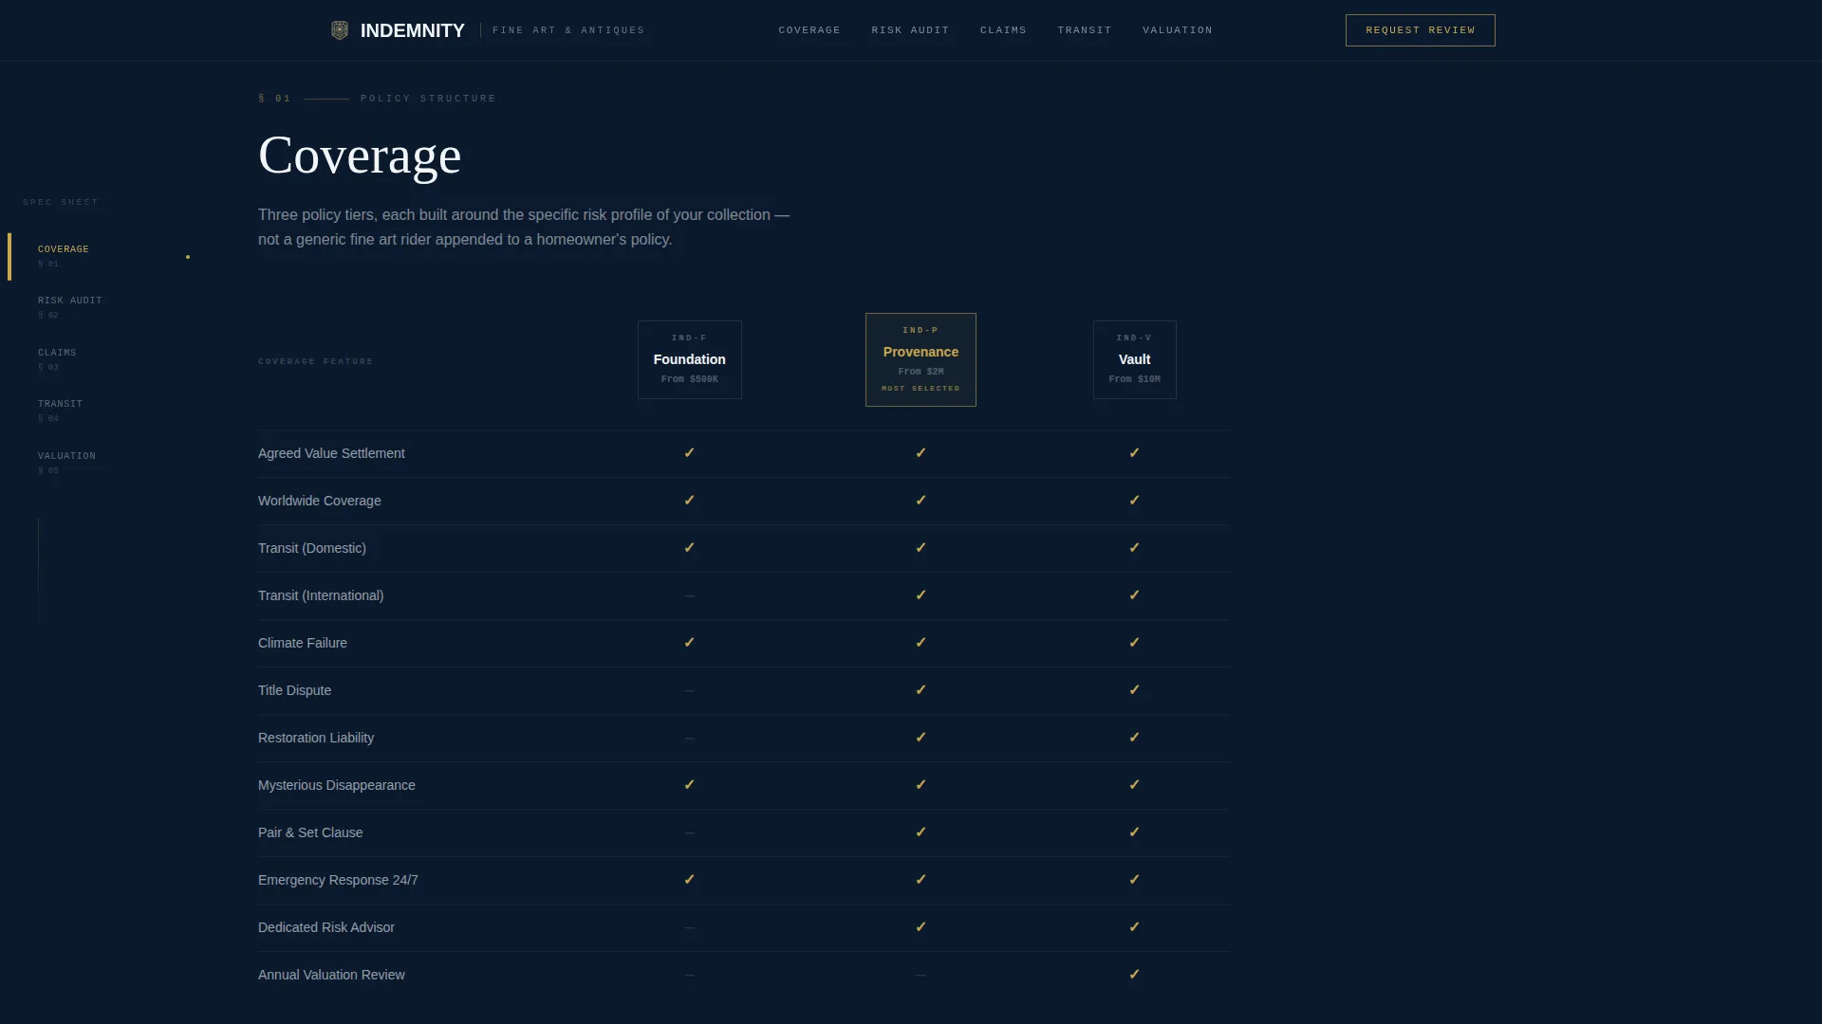The image size is (1822, 1024).
Task: Click the 'Transit (Domestic)' row label
Action: click(x=311, y=548)
